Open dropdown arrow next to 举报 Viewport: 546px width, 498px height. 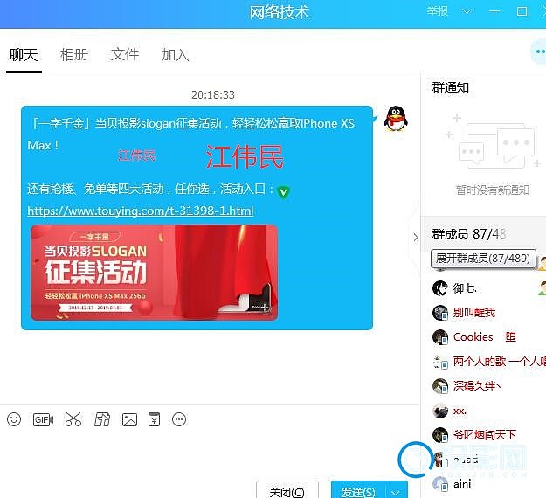coord(467,11)
